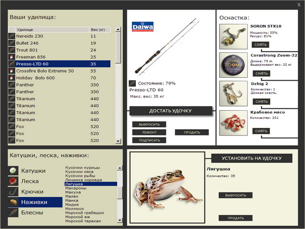This screenshot has width=305, height=229.
Task: Click the hook icon beside Крючки
Action: coord(13,192)
